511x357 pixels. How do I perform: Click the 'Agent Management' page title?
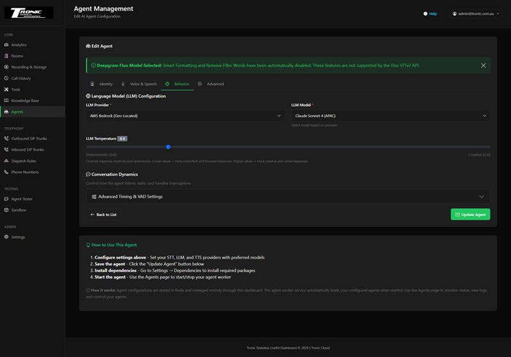click(x=103, y=9)
